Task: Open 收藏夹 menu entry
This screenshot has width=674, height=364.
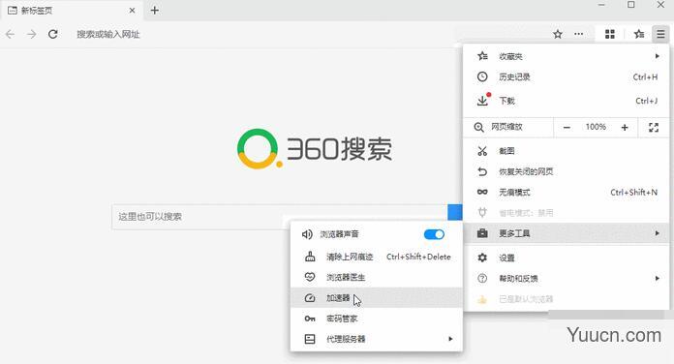Action: tap(567, 56)
